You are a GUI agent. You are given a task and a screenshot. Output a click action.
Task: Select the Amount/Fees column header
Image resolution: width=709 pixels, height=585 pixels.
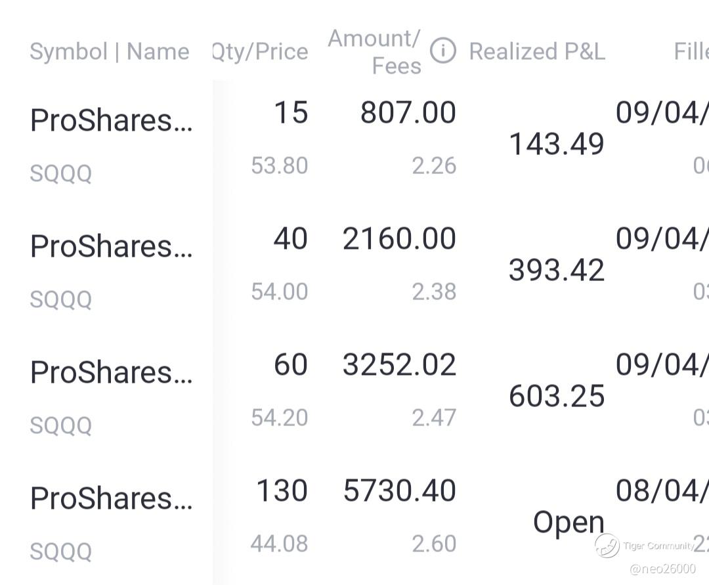[x=374, y=51]
